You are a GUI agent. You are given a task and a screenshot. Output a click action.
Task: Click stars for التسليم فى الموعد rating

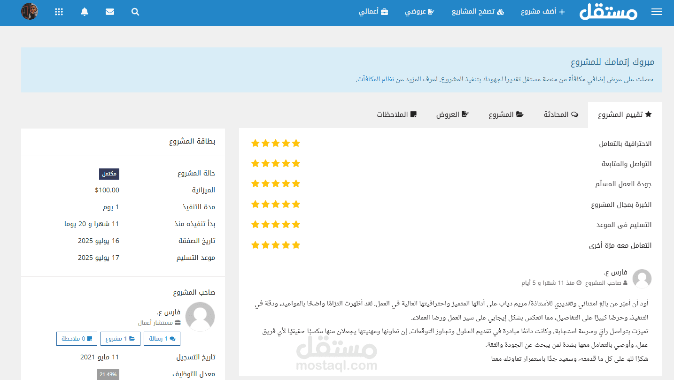click(x=276, y=224)
